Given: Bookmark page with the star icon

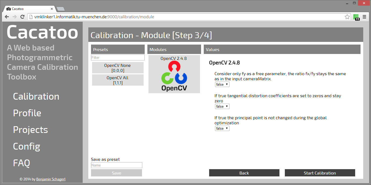Looking at the screenshot, I should coord(347,17).
